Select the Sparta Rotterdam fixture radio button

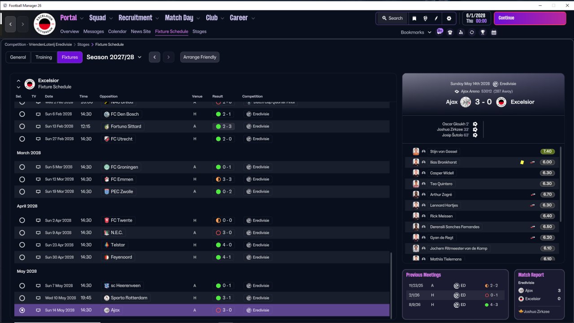(22, 298)
